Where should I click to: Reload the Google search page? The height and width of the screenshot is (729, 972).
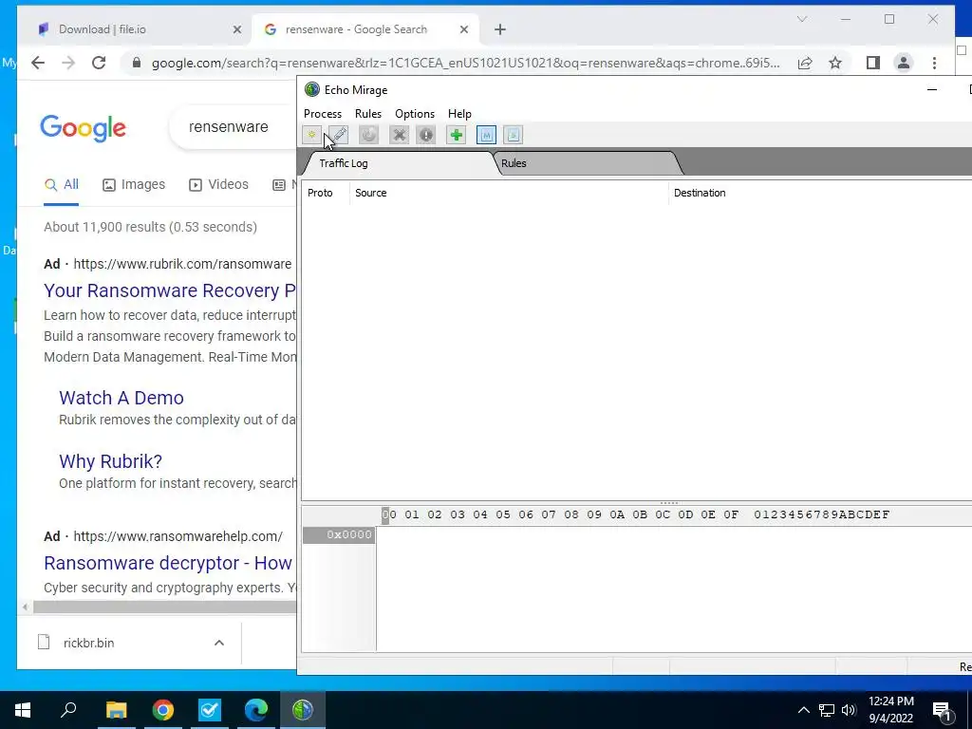pos(99,63)
